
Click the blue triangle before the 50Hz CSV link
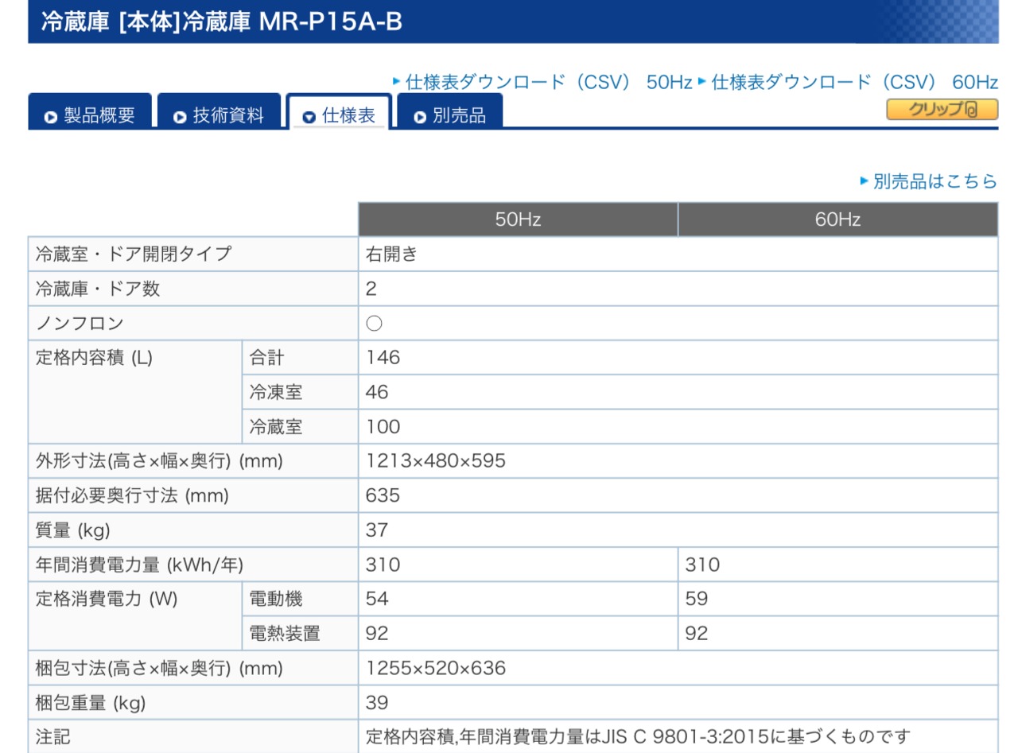[x=397, y=81]
